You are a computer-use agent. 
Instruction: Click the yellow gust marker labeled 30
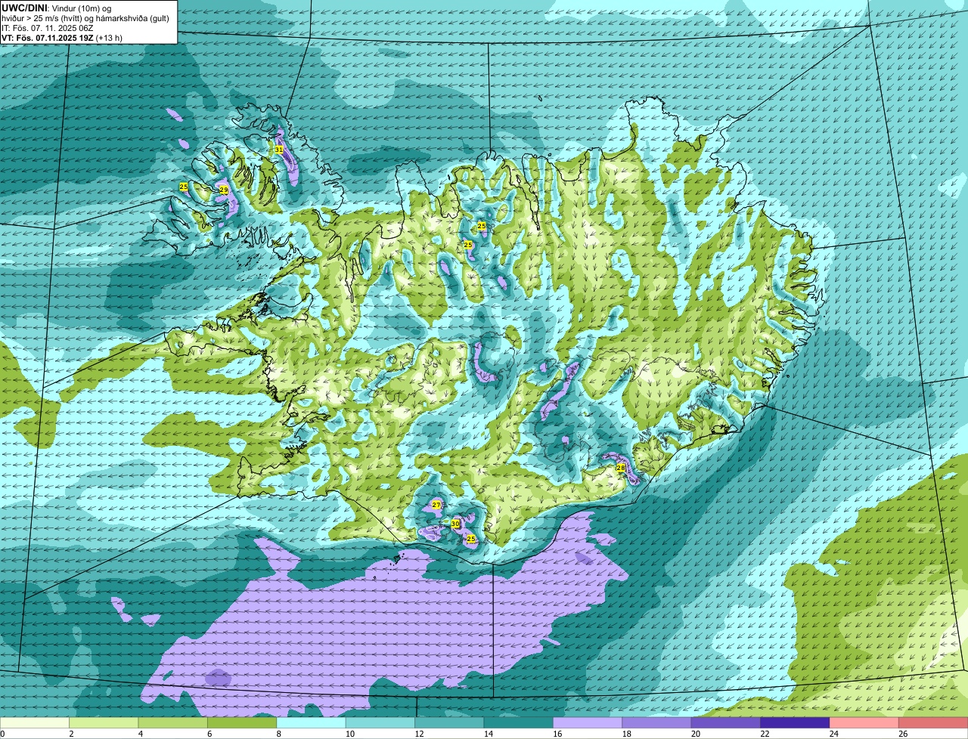click(455, 524)
